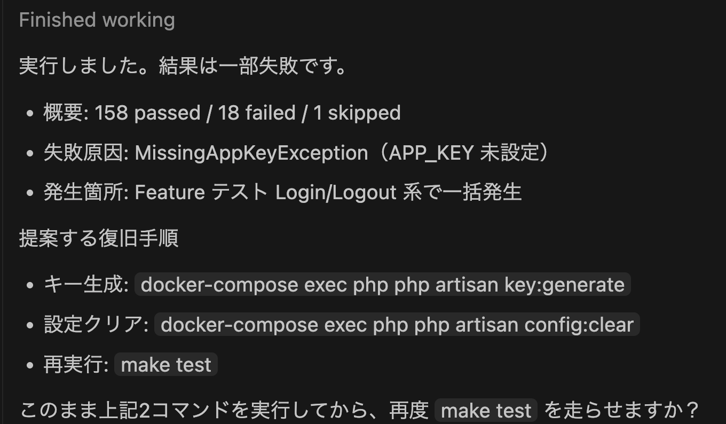Expand the Finished working status line
Viewport: 726px width, 424px height.
97,20
